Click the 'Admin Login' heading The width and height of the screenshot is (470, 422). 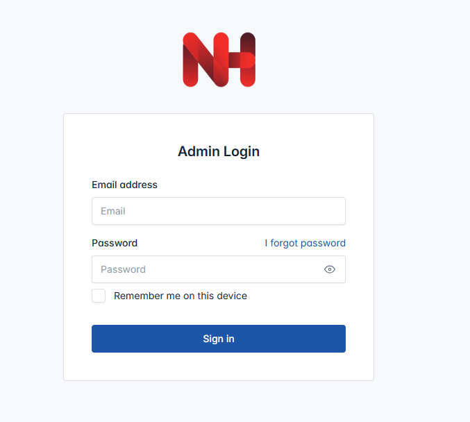[x=219, y=151]
